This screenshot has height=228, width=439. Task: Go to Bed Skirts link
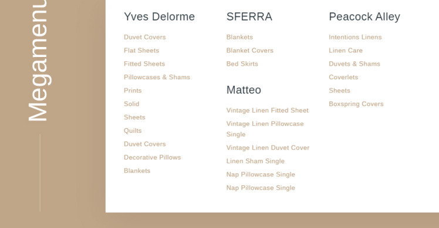pos(242,64)
